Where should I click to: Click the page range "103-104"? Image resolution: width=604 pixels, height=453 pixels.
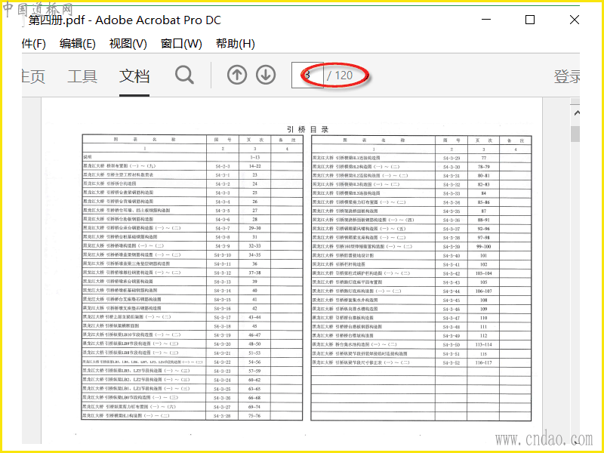click(x=484, y=273)
